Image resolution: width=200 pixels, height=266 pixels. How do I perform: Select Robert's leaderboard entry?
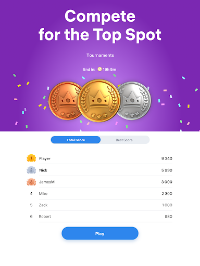coord(99,217)
